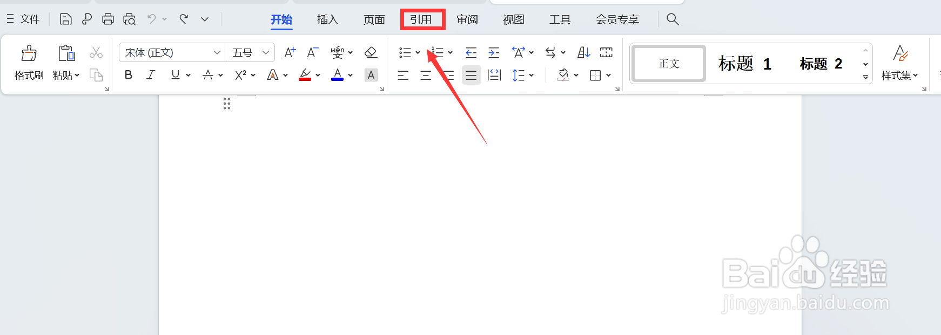
Task: Open highlight color dropdown arrow
Action: point(318,76)
